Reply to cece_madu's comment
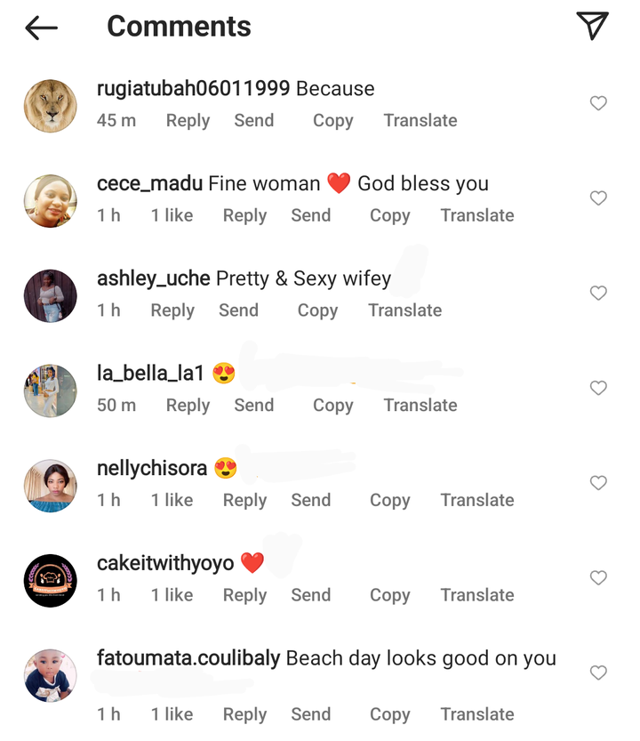Viewport: 640px width, 741px height. (244, 215)
